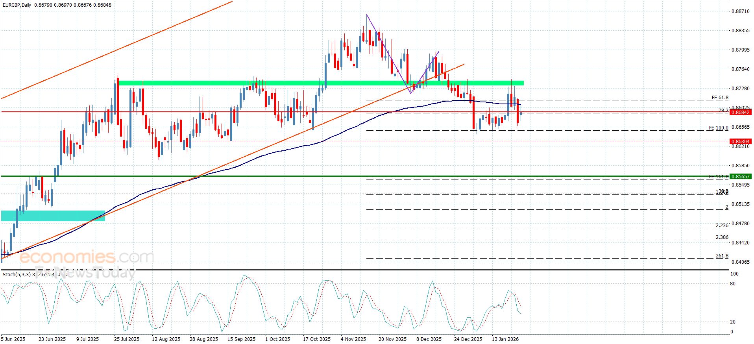Select the cyan support zone rectangle
This screenshot has width=754, height=344.
coord(53,216)
